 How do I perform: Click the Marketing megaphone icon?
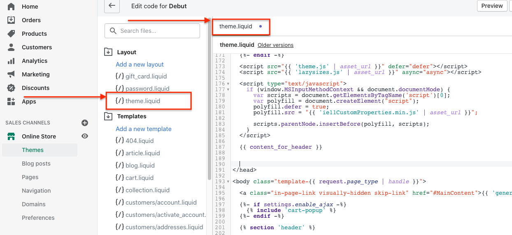point(11,74)
